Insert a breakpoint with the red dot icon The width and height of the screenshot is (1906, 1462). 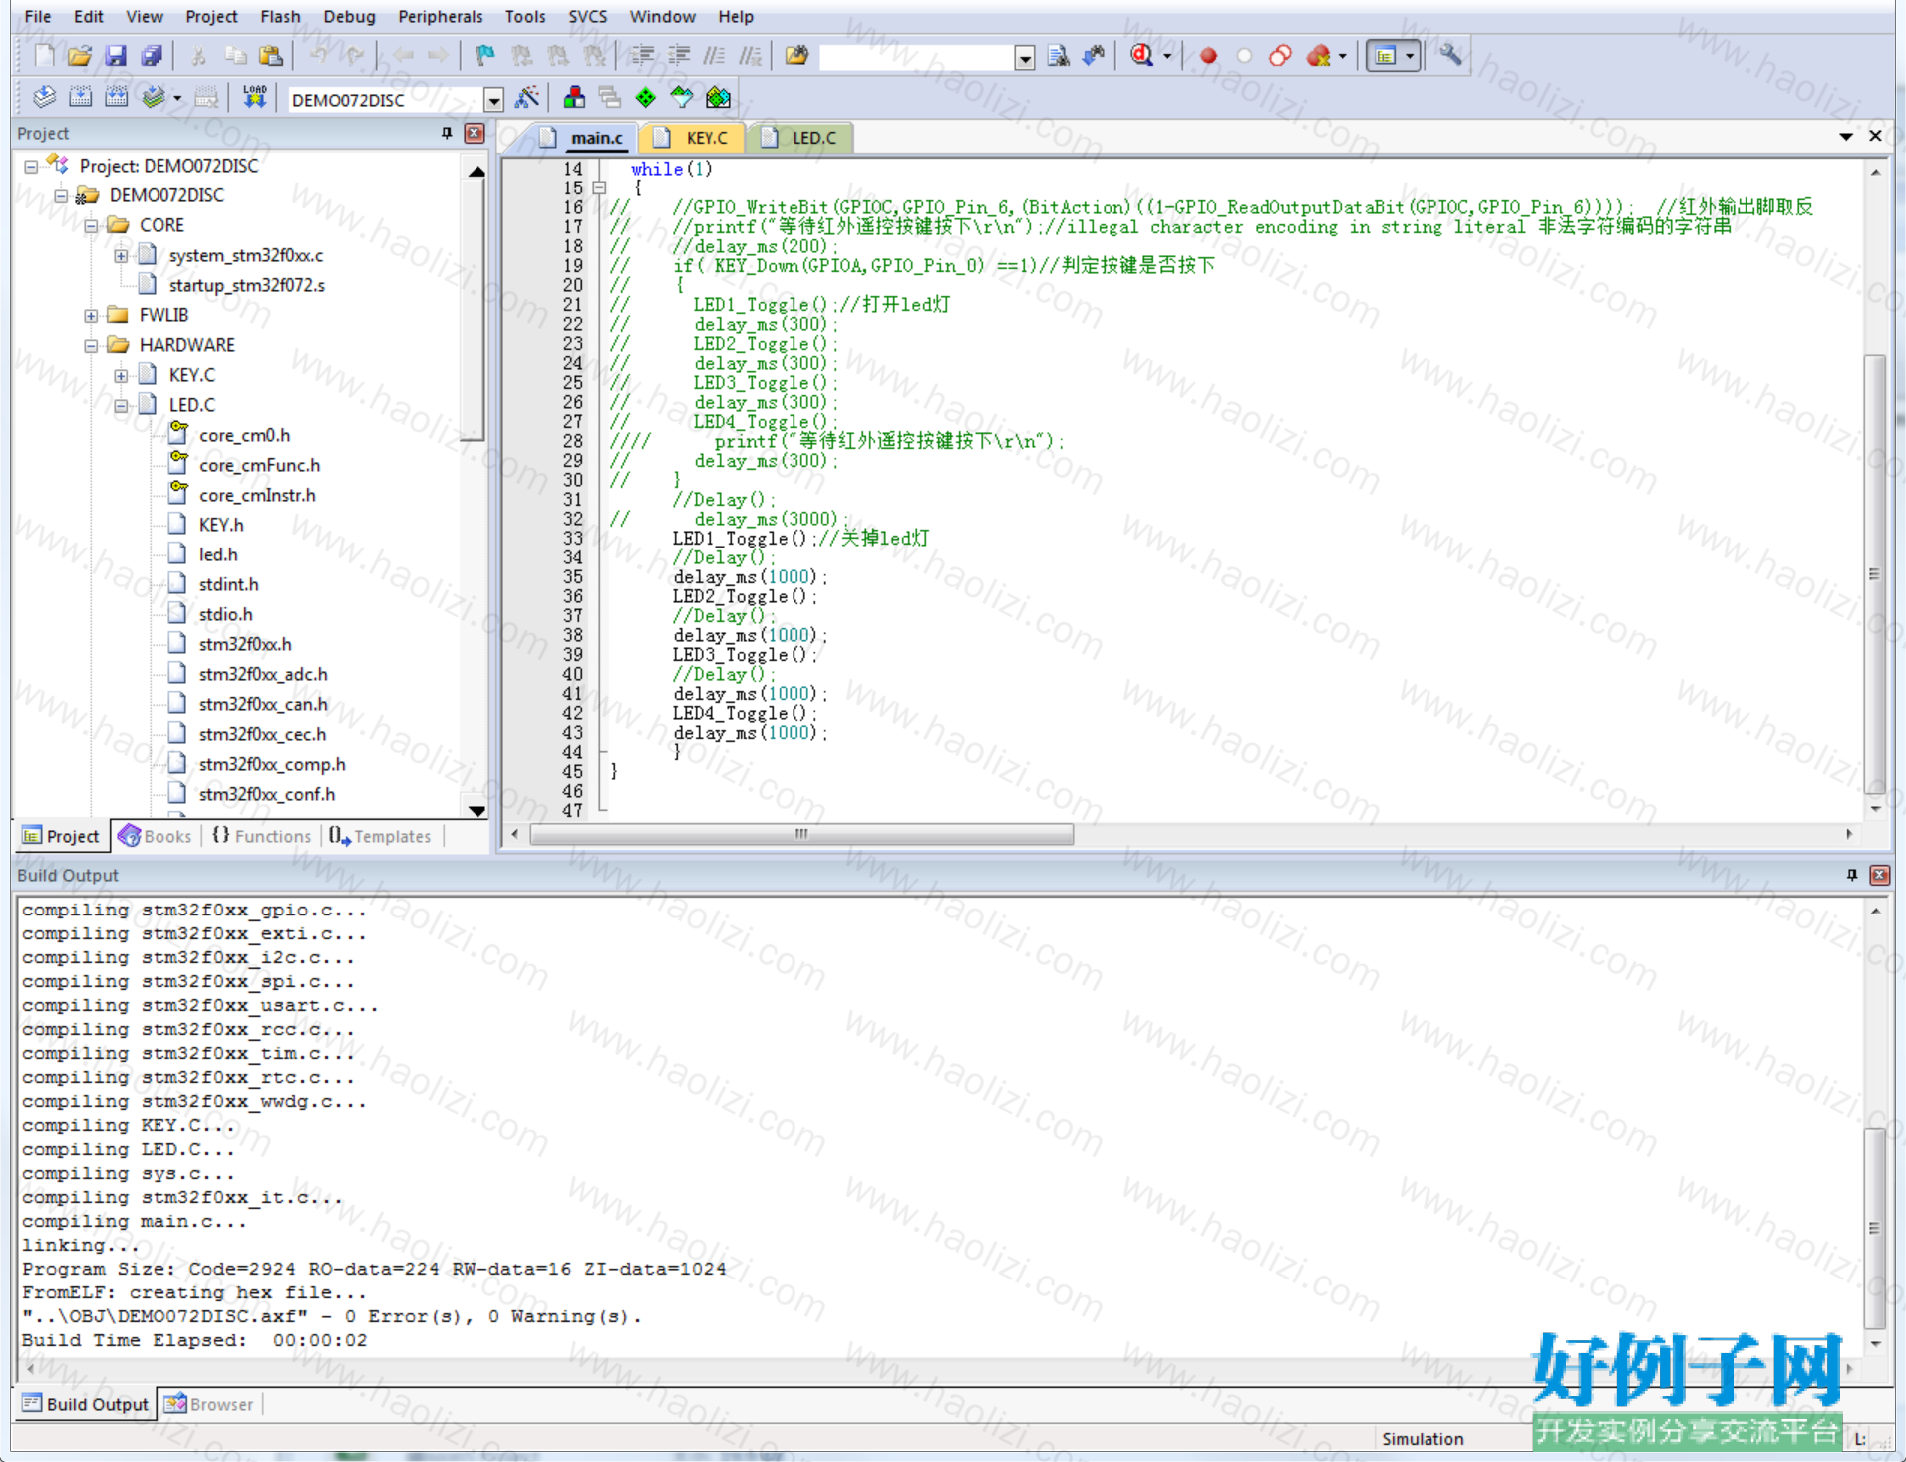click(x=1208, y=56)
